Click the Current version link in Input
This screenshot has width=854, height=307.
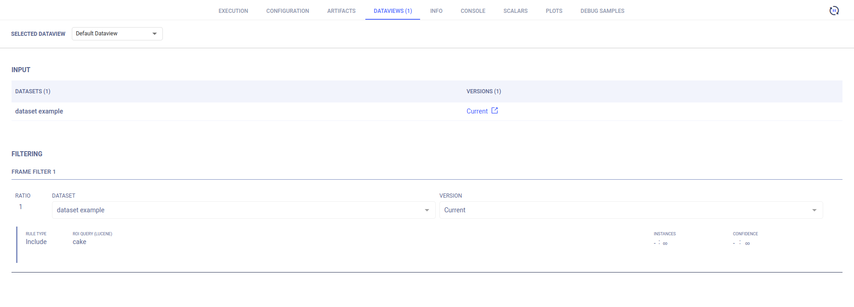(477, 111)
